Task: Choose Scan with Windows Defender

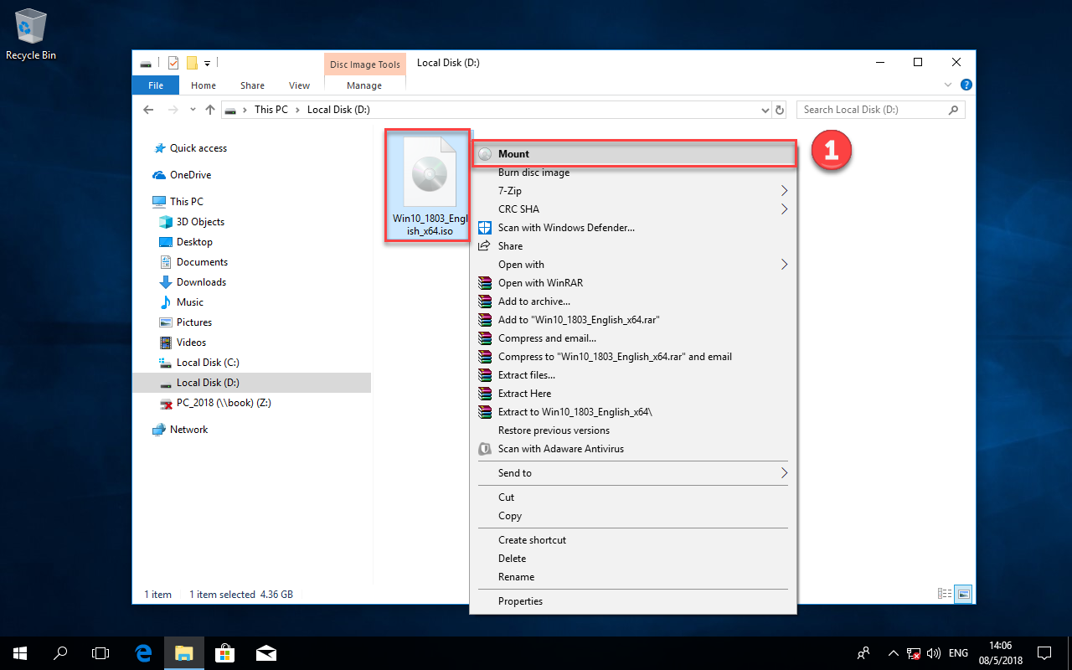Action: (x=633, y=228)
